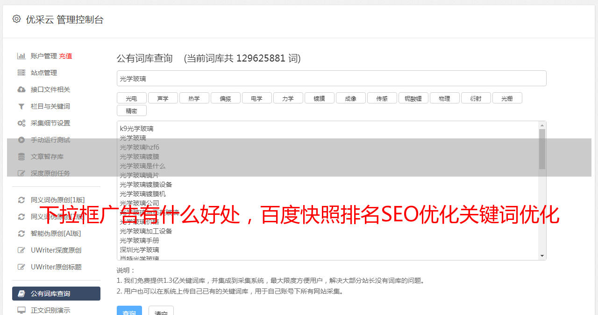Choose the 铌酸锂 tag button
598x315 pixels.
click(x=413, y=98)
